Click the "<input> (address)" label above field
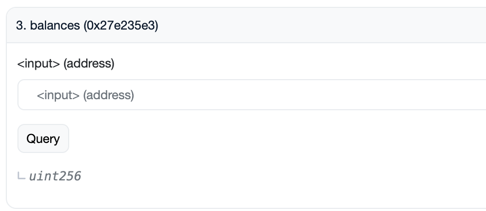Viewport: 486px width, 211px height. tap(66, 64)
